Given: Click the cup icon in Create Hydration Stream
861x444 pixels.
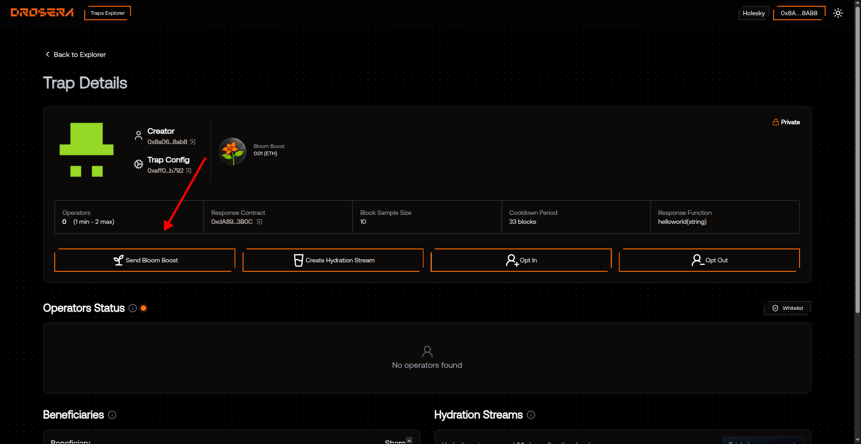Looking at the screenshot, I should 298,260.
